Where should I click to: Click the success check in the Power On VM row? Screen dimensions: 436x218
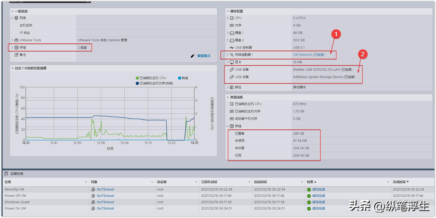[309, 208]
